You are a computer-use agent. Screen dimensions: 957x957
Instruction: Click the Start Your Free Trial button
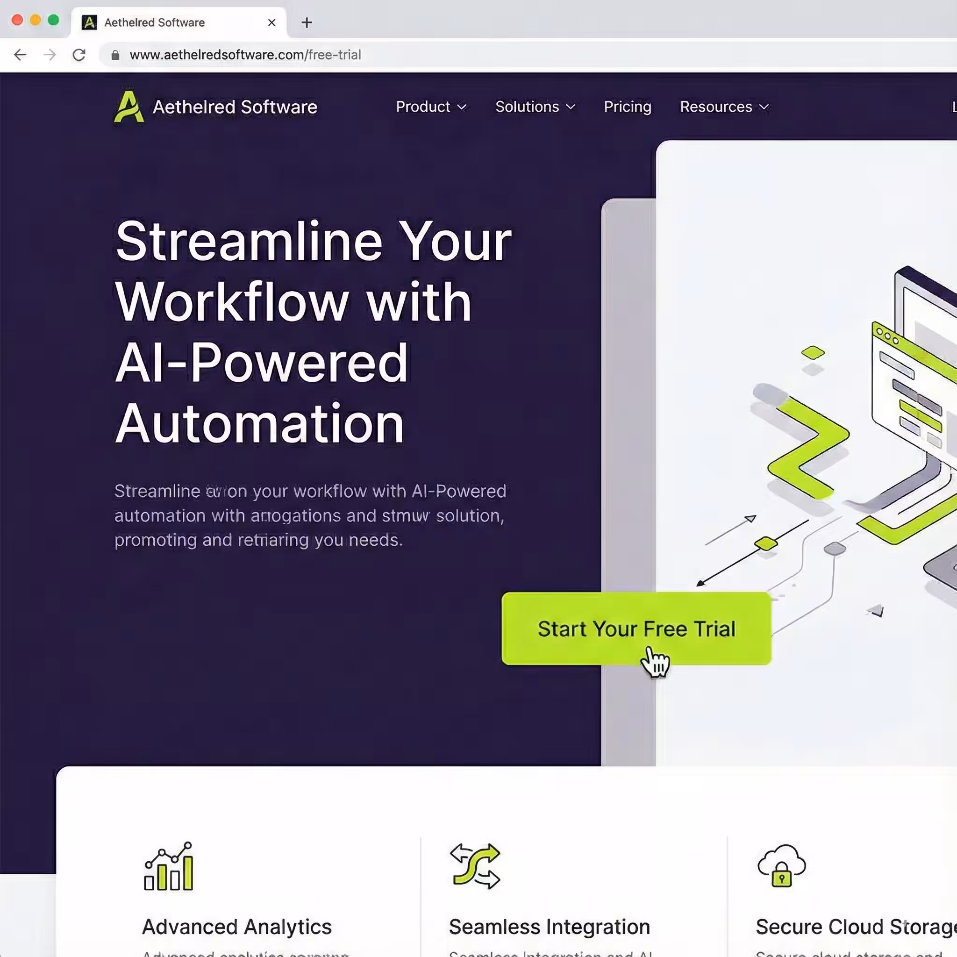tap(636, 629)
